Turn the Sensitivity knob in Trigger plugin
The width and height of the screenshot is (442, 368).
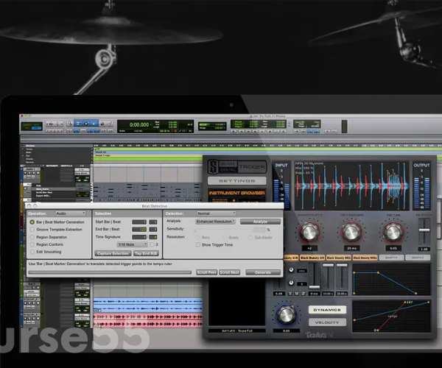point(309,233)
